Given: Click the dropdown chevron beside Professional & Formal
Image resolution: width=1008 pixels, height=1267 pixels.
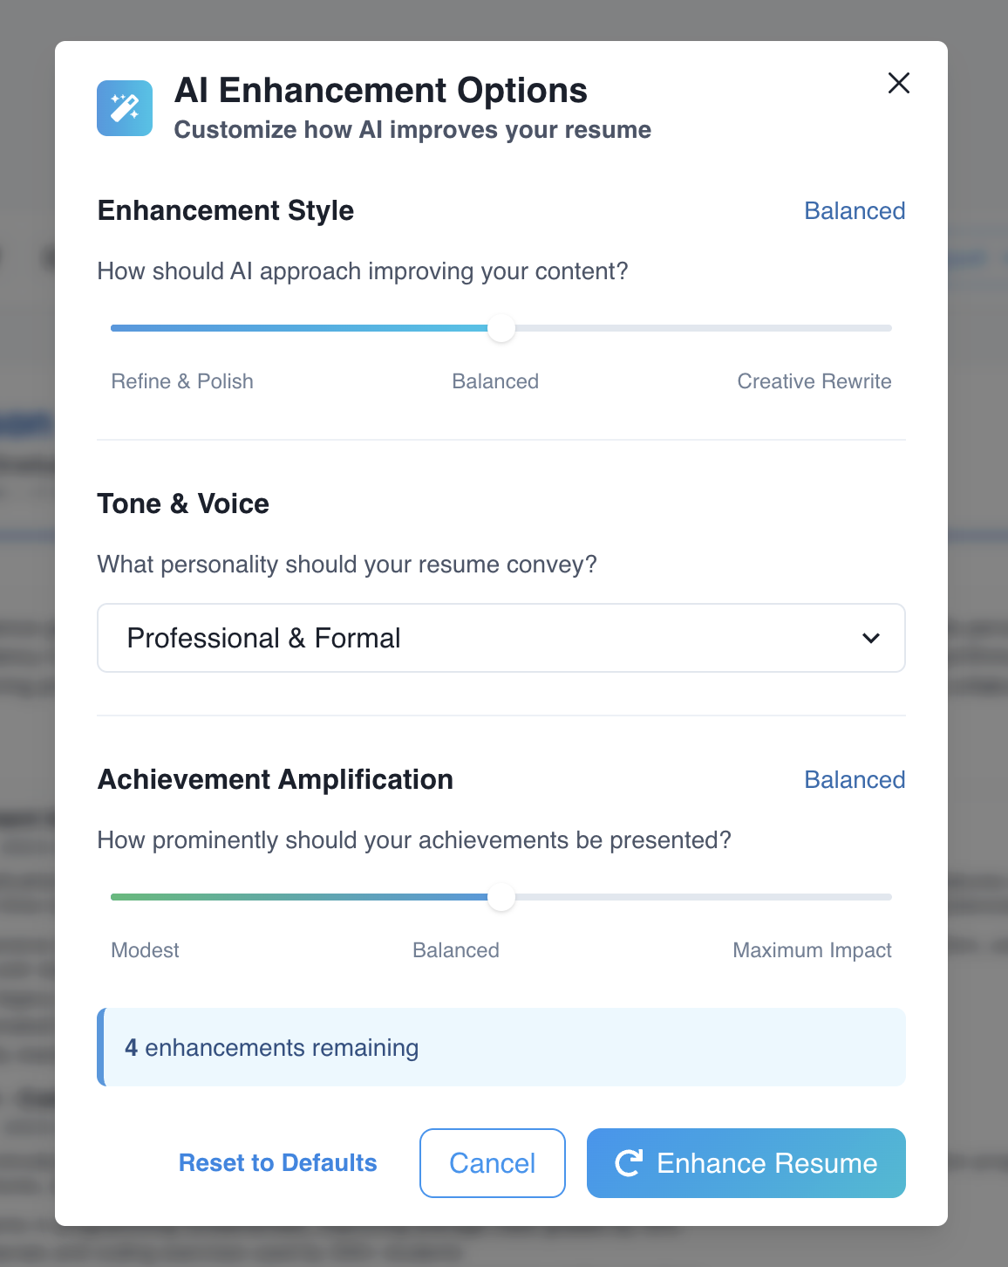Looking at the screenshot, I should [x=870, y=638].
